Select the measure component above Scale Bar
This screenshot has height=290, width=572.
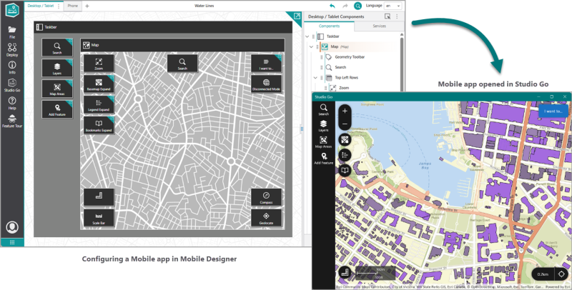point(99,197)
